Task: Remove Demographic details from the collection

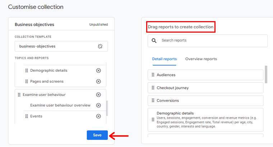Action: [x=98, y=71]
